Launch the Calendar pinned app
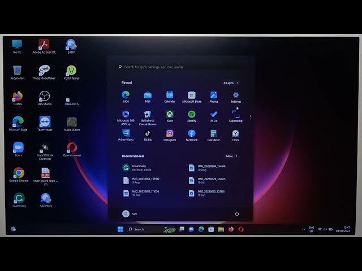This screenshot has height=271, width=362. click(x=170, y=97)
